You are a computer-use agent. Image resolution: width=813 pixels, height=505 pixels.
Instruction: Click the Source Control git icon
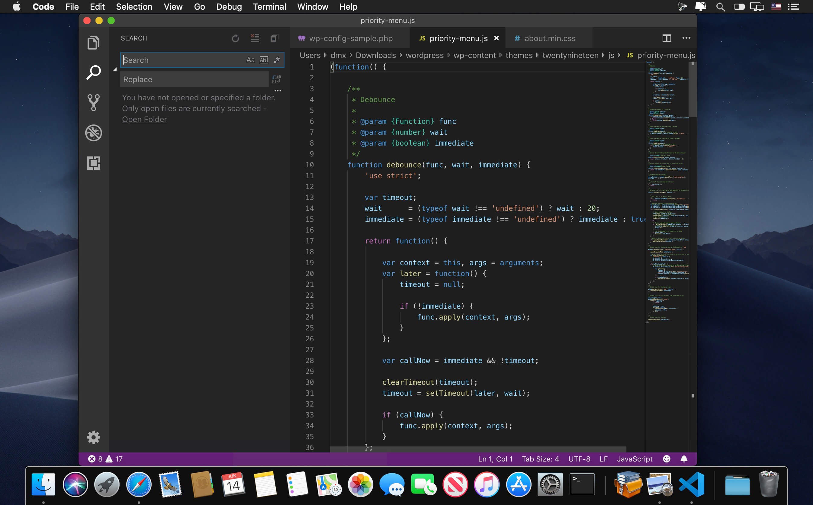coord(94,101)
